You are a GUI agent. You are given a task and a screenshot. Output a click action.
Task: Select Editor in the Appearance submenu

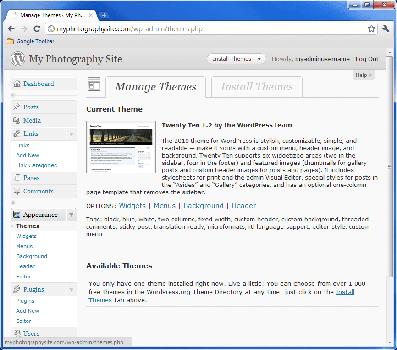tap(23, 277)
